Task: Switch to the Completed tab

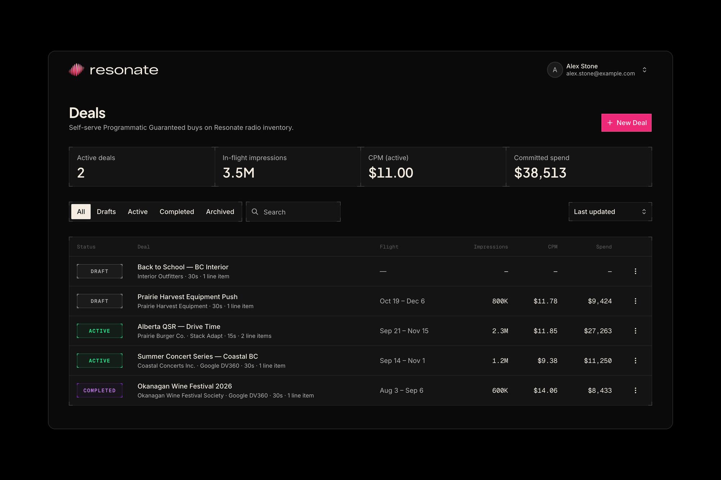Action: (177, 212)
